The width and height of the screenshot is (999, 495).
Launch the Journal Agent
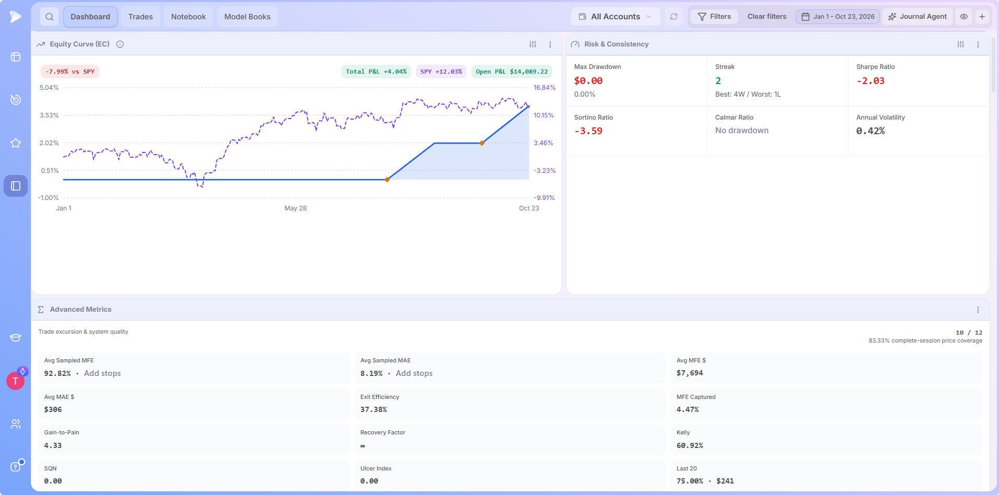[917, 17]
